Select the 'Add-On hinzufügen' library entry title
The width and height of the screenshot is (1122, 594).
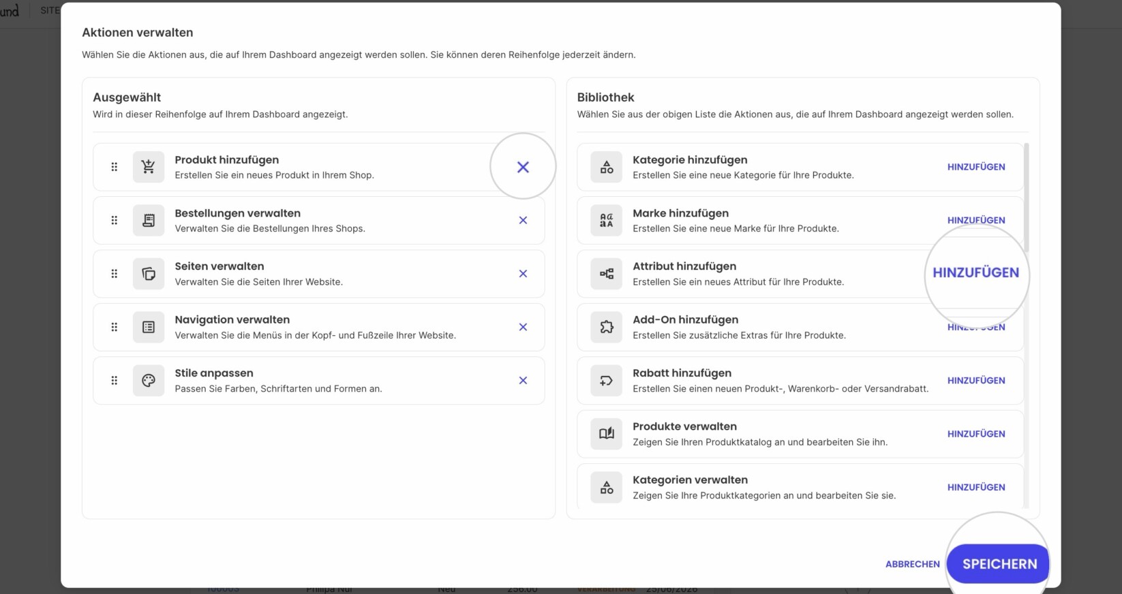685,320
